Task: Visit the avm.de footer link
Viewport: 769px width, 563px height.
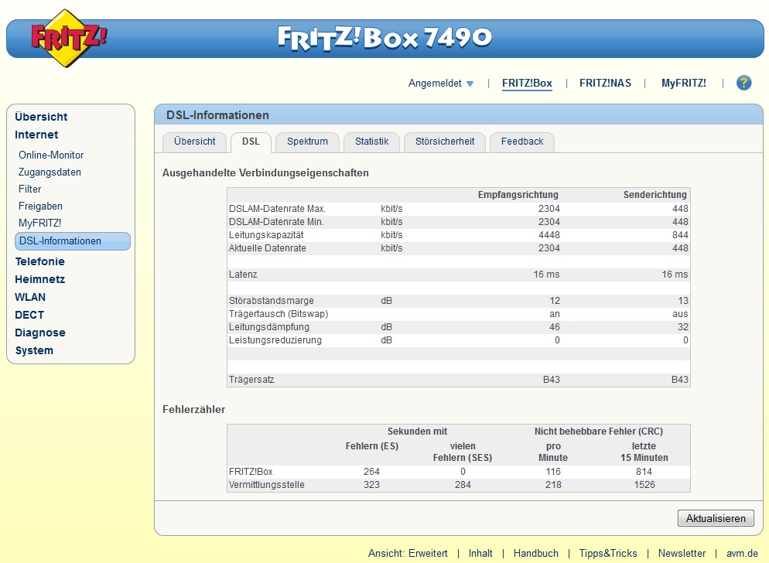Action: click(x=742, y=553)
